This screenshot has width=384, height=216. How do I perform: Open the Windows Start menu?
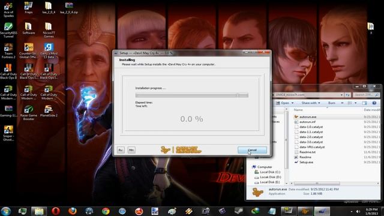pyautogui.click(x=6, y=211)
